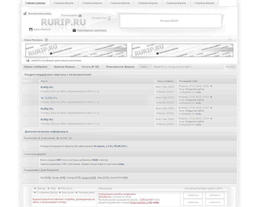Open Читать ЛС (0) private messages
Viewport: 259px width, 207px height.
[90, 67]
